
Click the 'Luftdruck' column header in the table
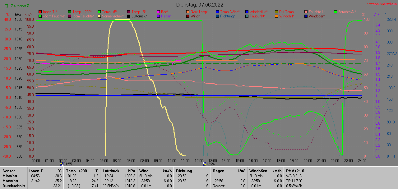click(111, 171)
